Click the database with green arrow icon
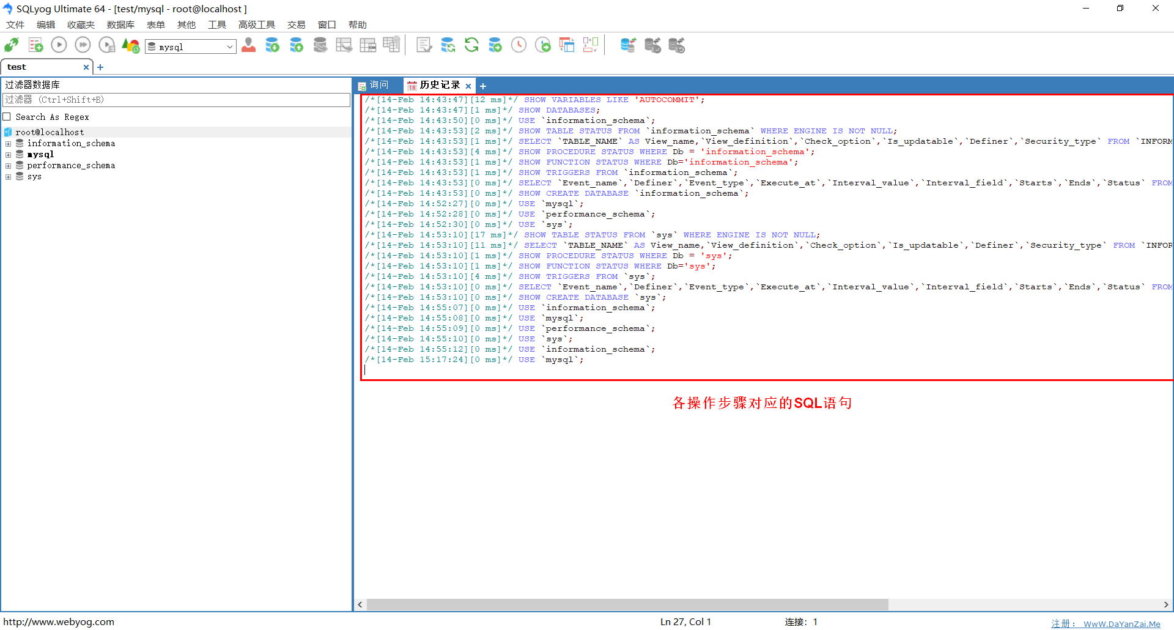The image size is (1174, 630). (495, 45)
